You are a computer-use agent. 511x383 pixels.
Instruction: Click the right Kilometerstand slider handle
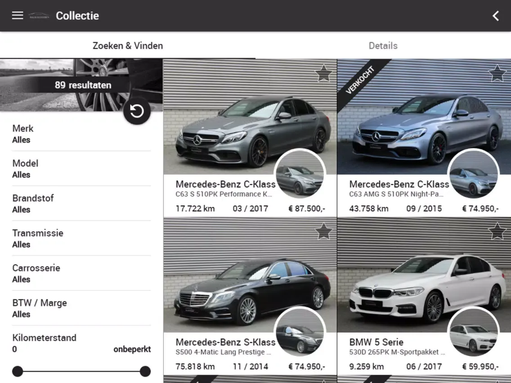[145, 371]
